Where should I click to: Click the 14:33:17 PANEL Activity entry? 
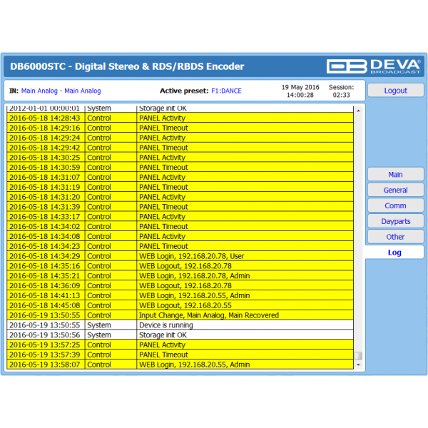[x=180, y=216]
